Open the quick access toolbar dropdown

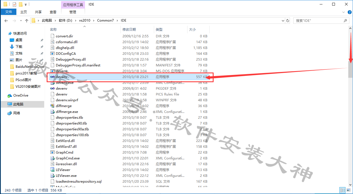tap(26, 4)
